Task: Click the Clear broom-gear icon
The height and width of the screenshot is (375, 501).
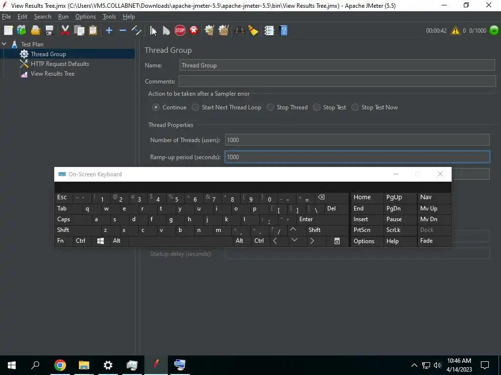Action: [209, 31]
